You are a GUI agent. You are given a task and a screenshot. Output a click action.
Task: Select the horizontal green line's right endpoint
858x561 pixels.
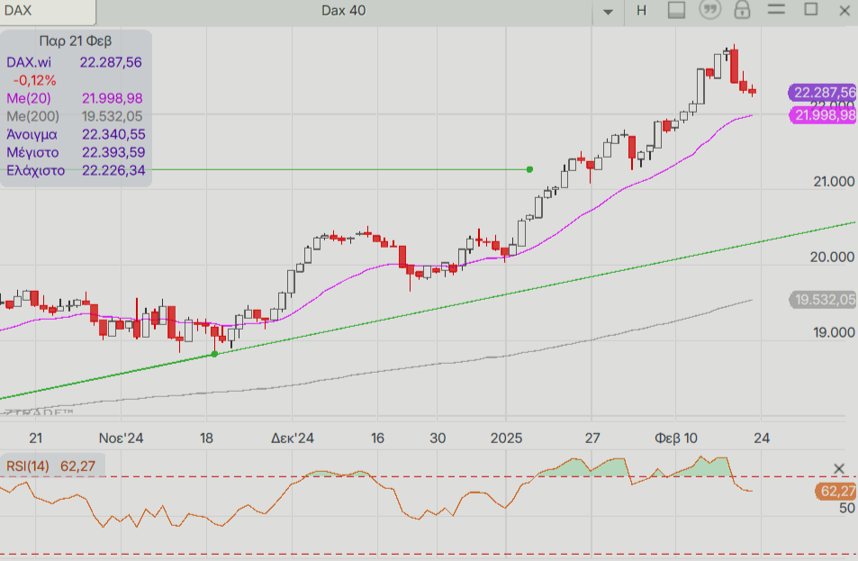529,169
